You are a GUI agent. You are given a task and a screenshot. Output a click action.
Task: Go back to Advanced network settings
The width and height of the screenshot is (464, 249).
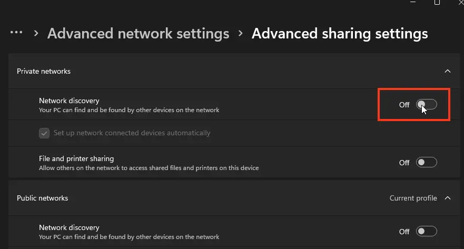pyautogui.click(x=138, y=34)
